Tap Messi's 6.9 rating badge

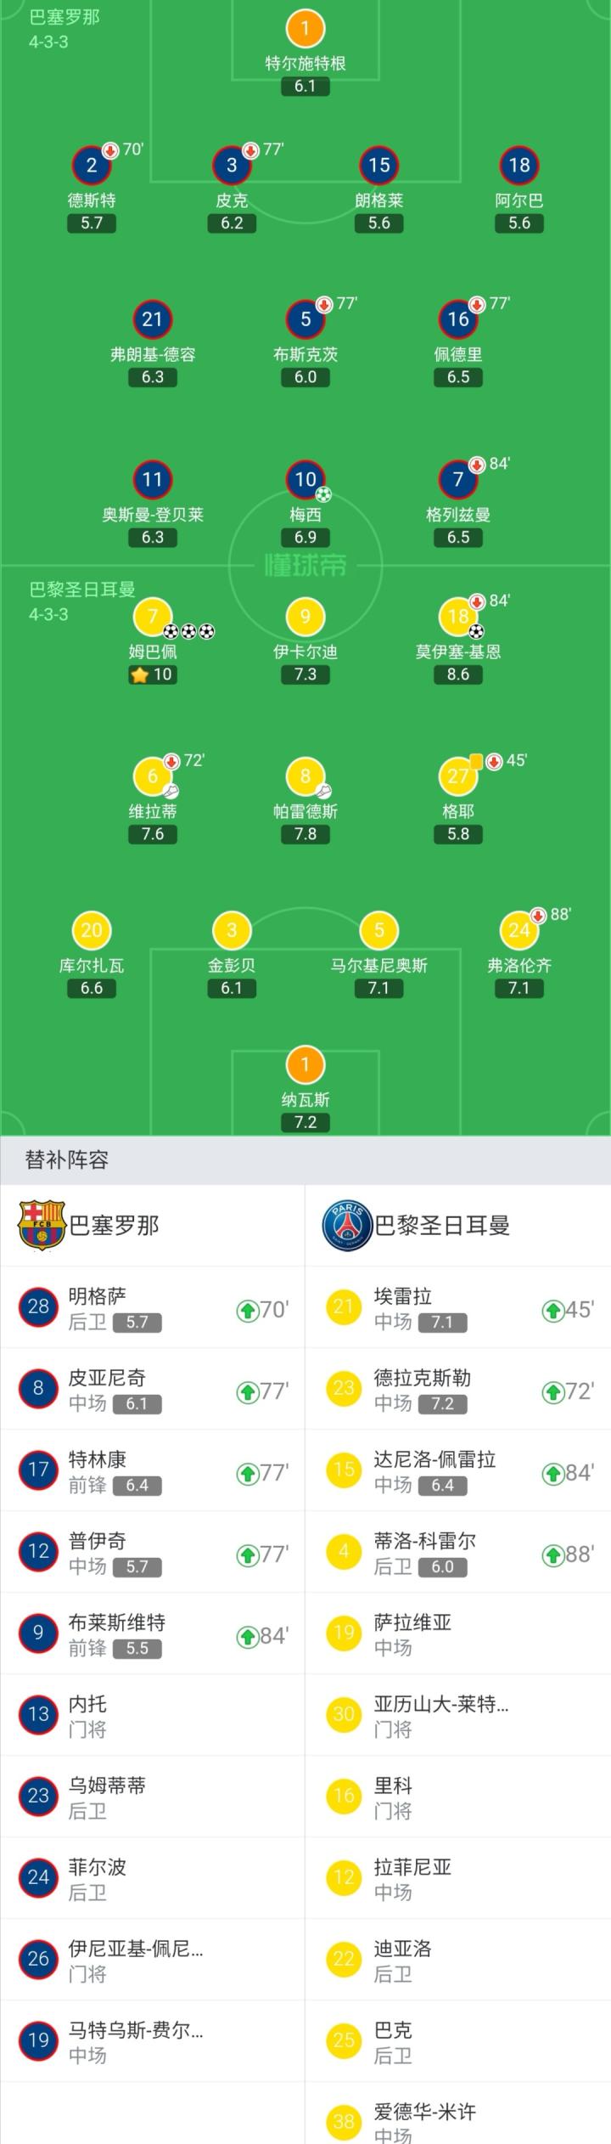click(x=305, y=538)
